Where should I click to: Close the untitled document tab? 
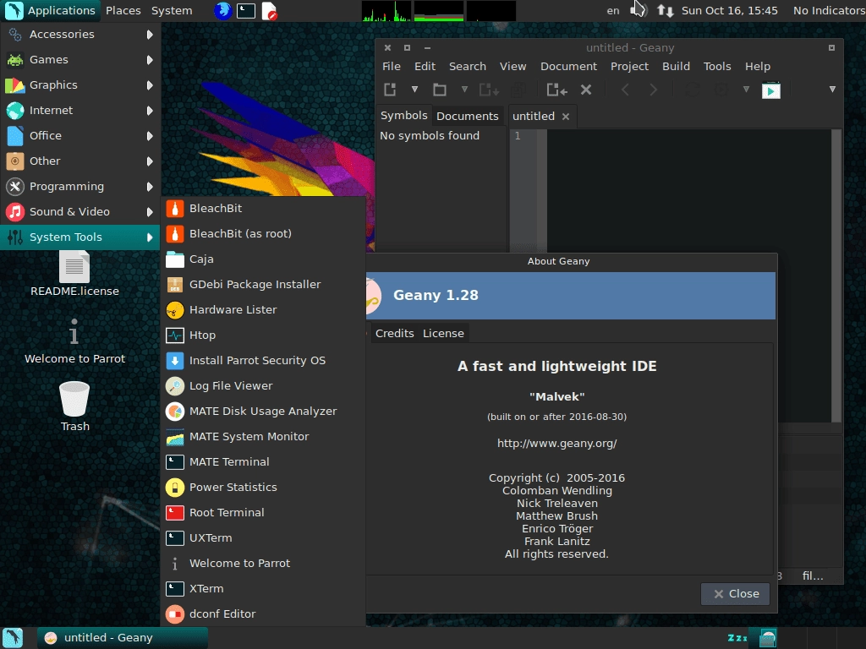566,117
